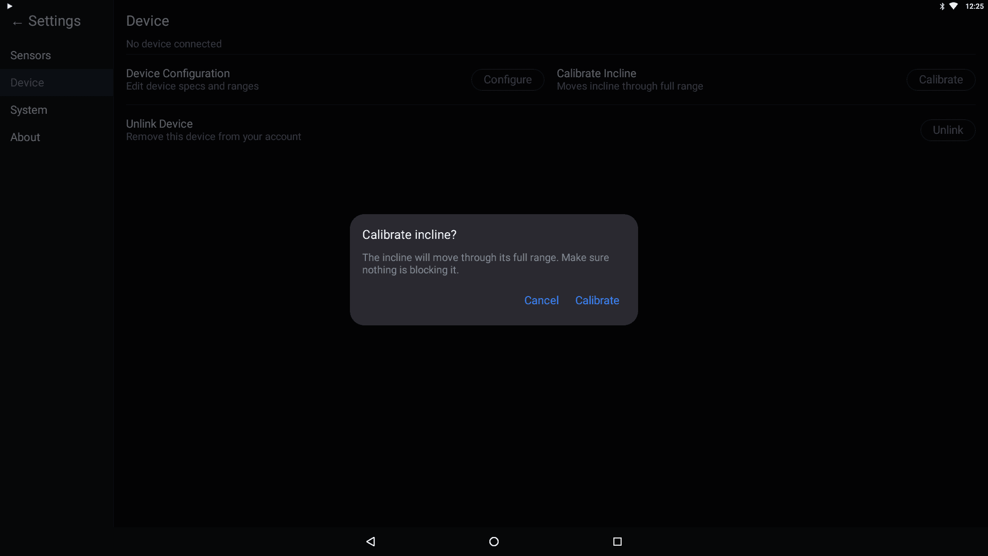Tap the Bluetooth status bar icon
The image size is (988, 556).
[x=942, y=6]
